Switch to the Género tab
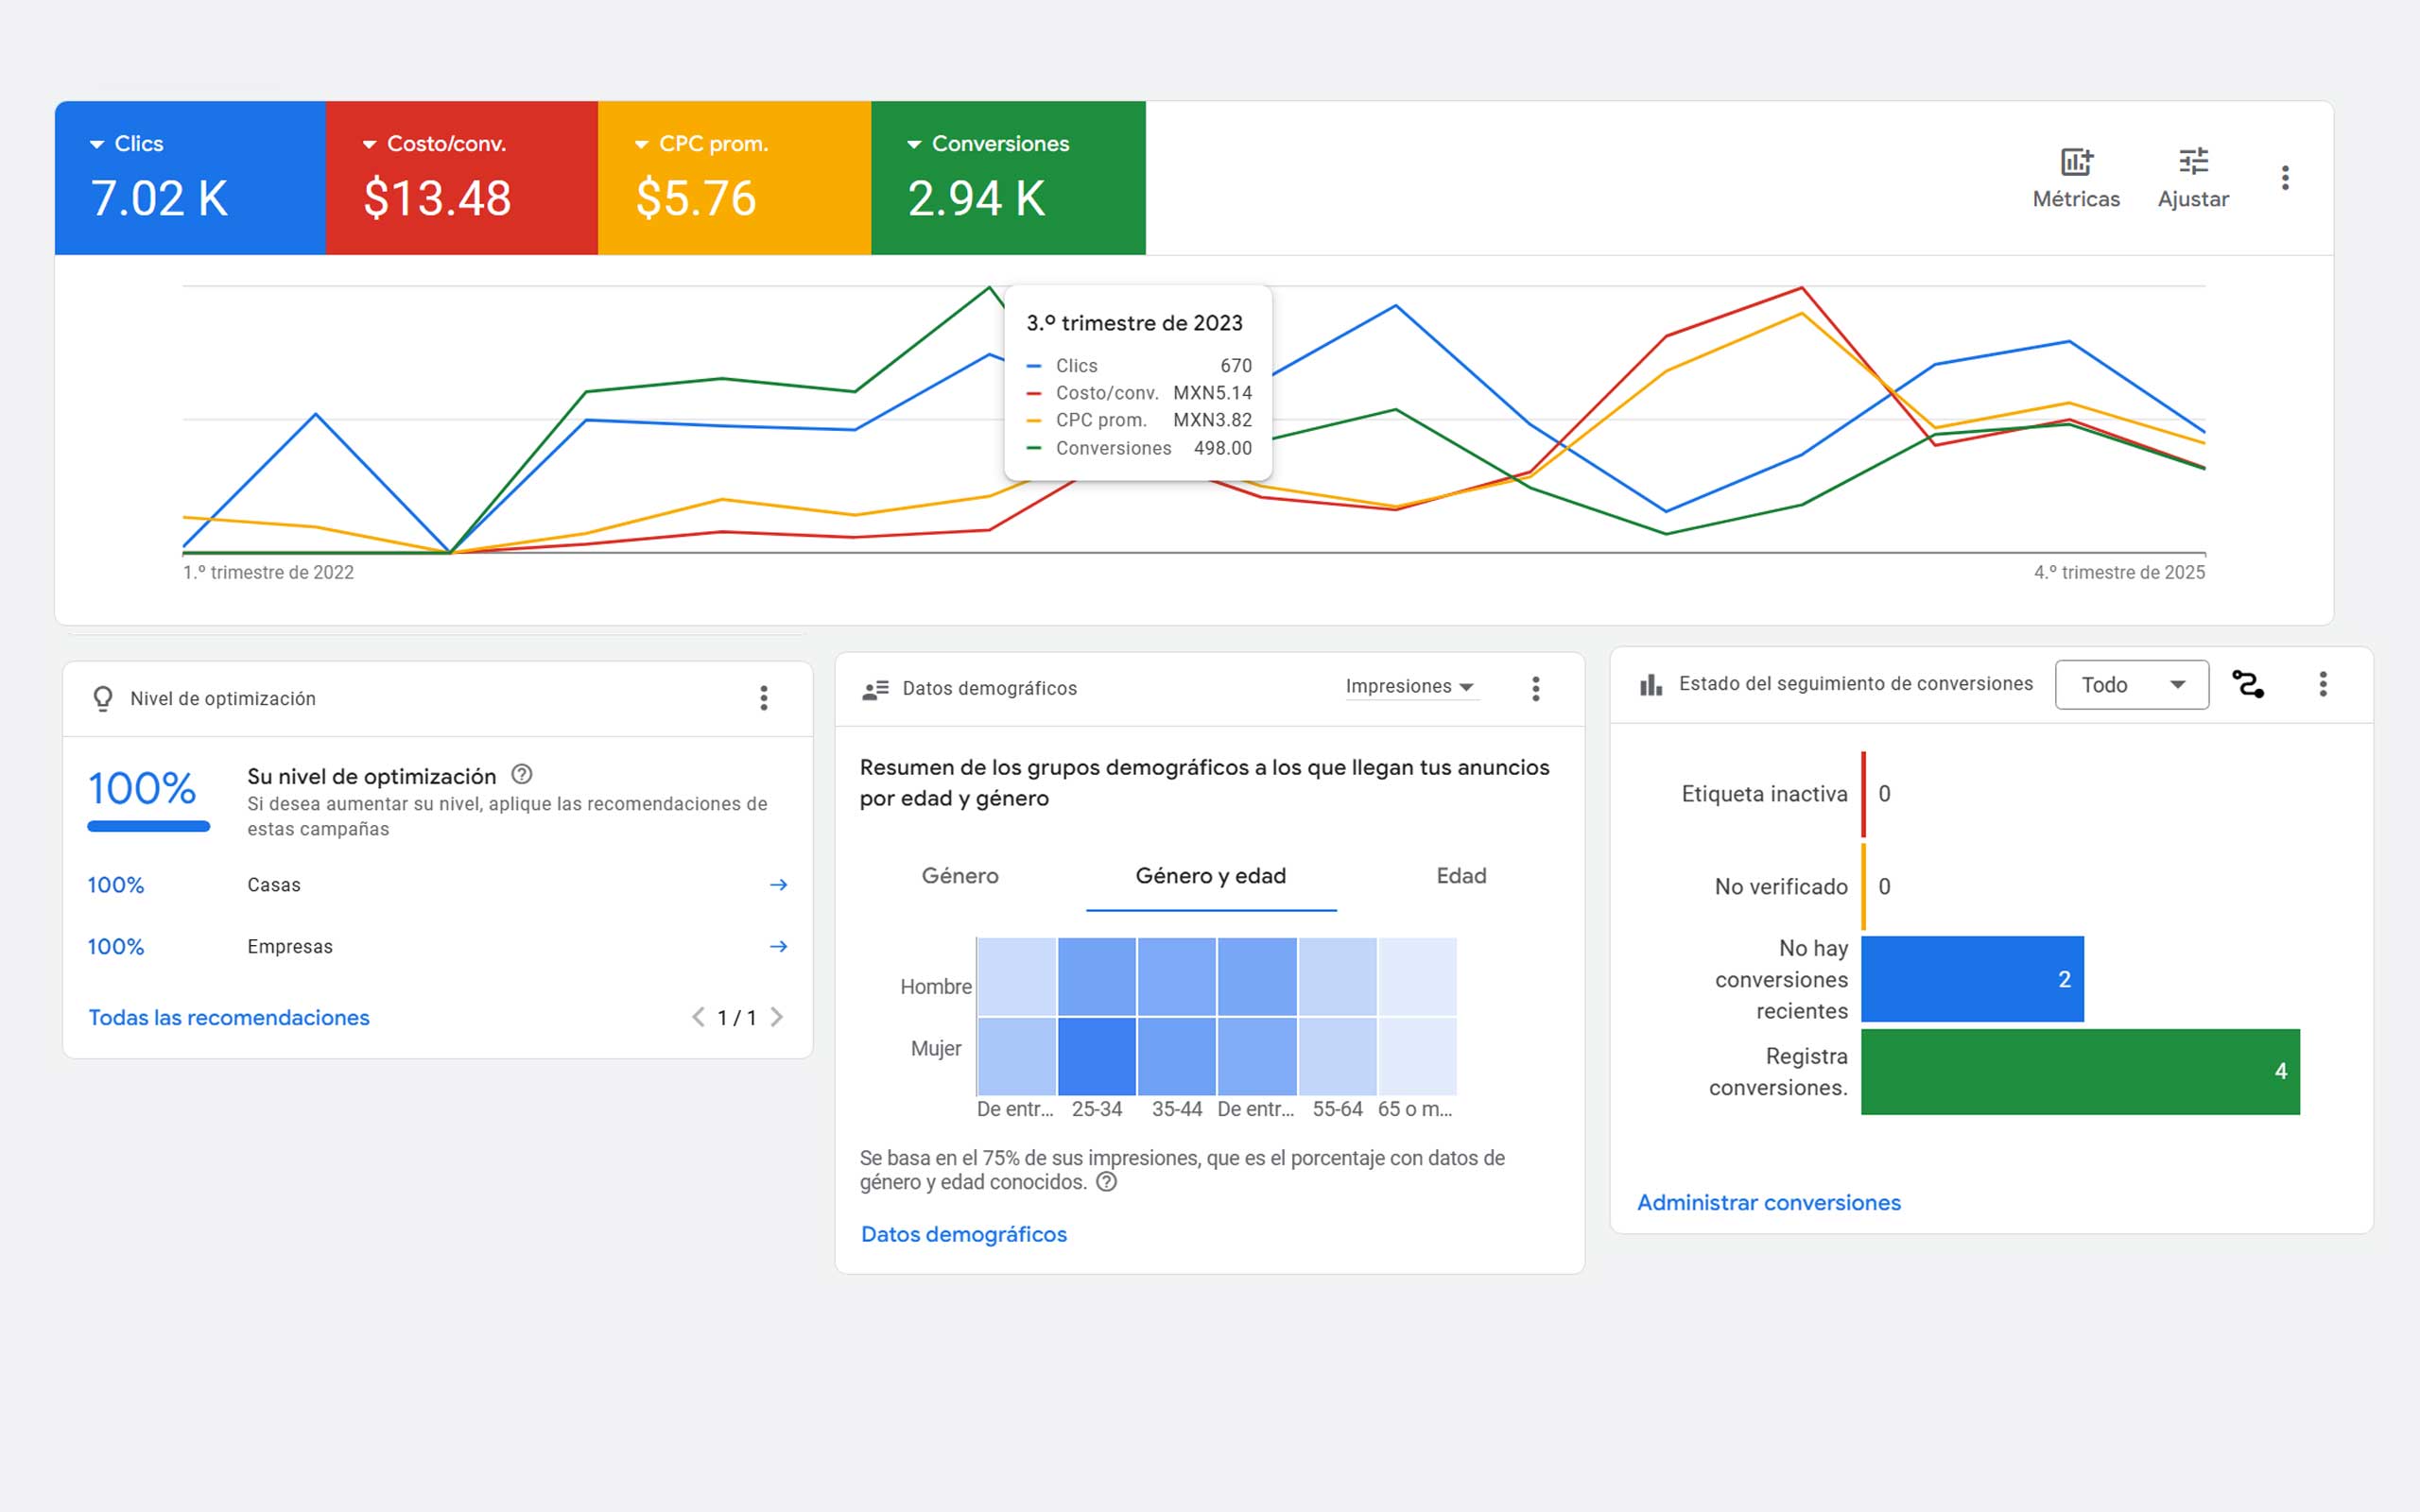 point(960,876)
